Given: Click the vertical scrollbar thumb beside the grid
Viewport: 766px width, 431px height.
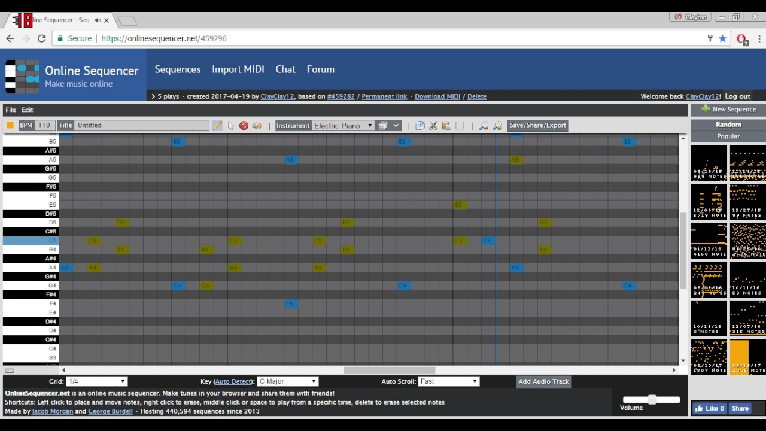Looking at the screenshot, I should [683, 250].
